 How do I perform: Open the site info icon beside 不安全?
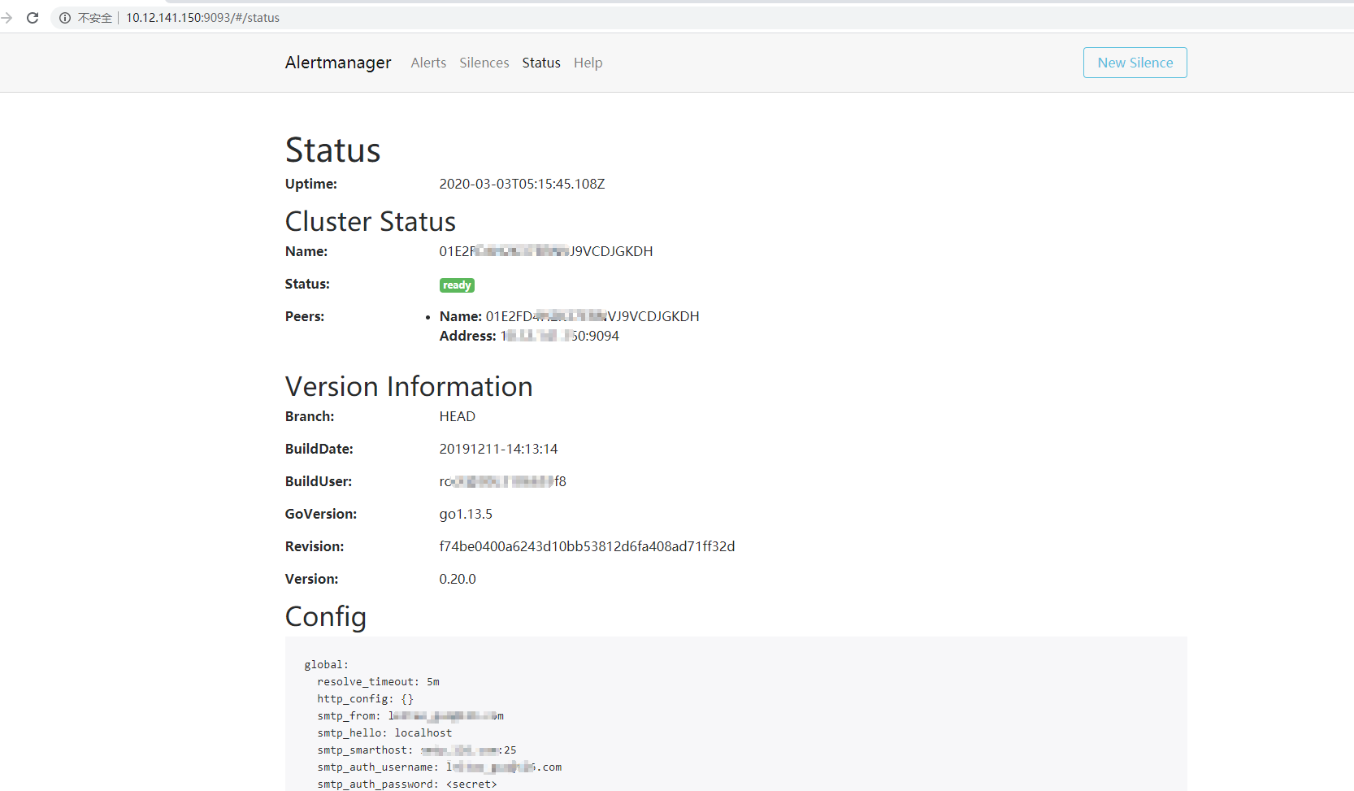click(x=65, y=17)
